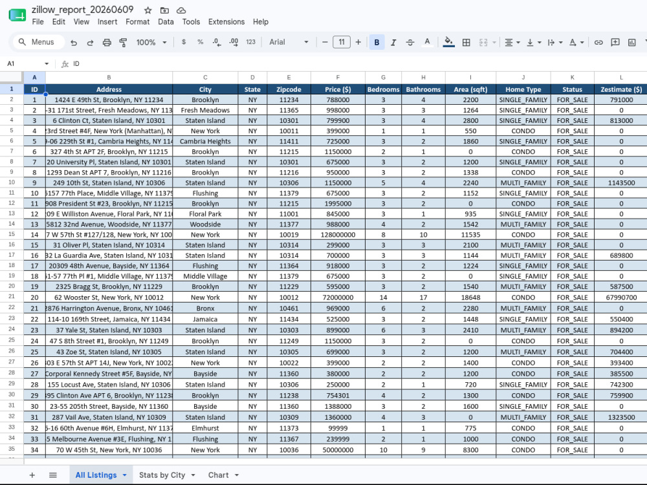647x485 pixels.
Task: Select column F header letter
Action: tap(338, 77)
